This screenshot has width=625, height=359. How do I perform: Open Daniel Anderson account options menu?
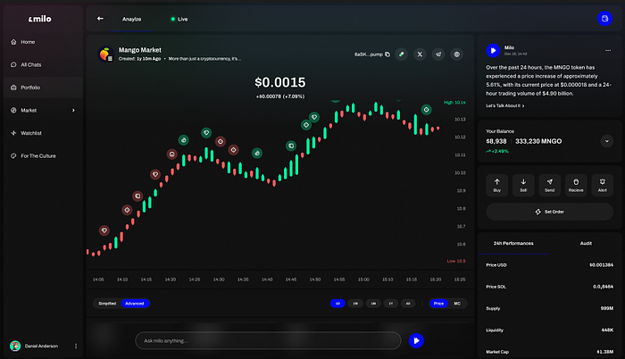coord(76,346)
